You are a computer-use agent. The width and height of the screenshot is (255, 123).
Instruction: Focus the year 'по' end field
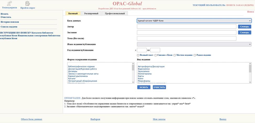click(x=155, y=50)
